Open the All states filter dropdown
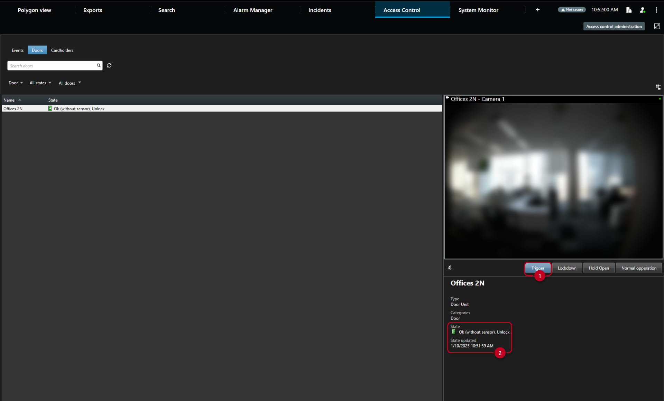Screen dimensions: 664x401 click(40, 83)
